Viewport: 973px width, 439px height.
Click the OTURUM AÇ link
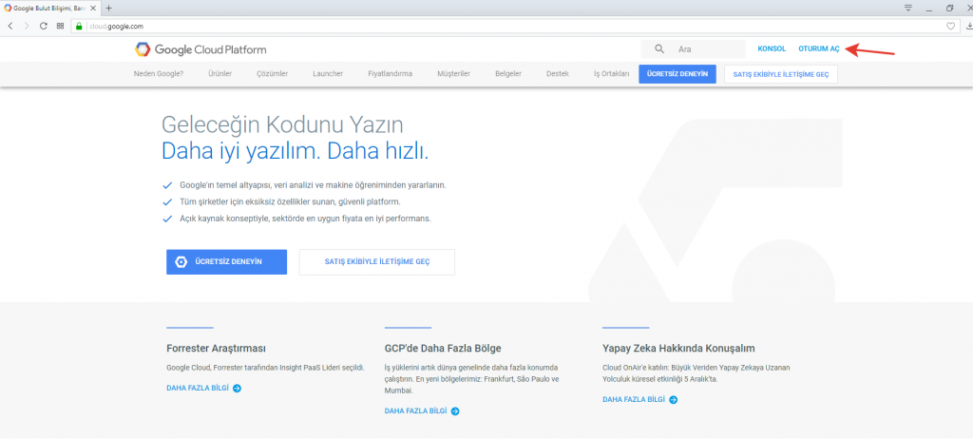click(819, 49)
